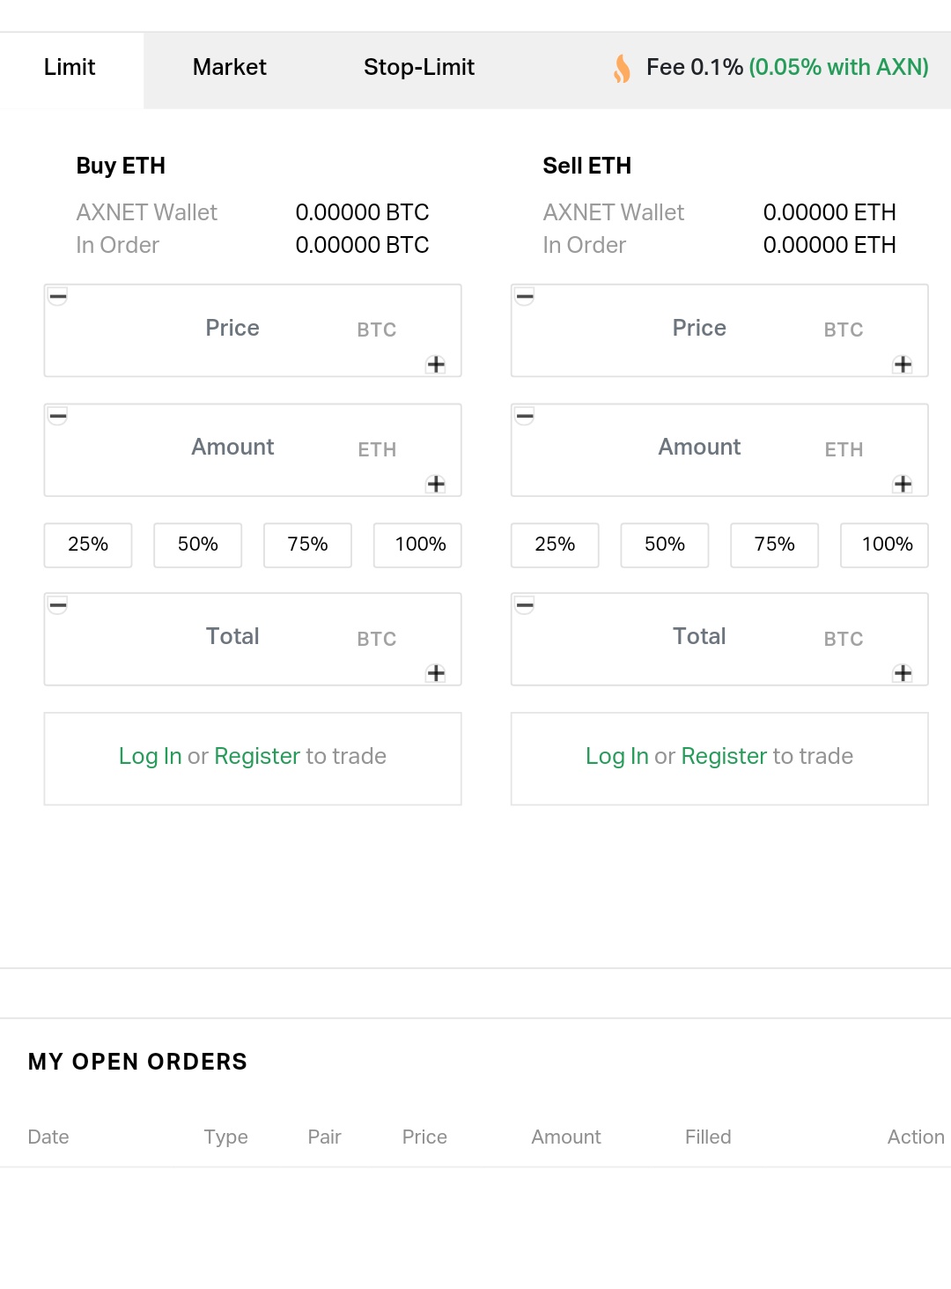Open the Stop-Limit tab
The height and width of the screenshot is (1289, 951).
pos(419,68)
